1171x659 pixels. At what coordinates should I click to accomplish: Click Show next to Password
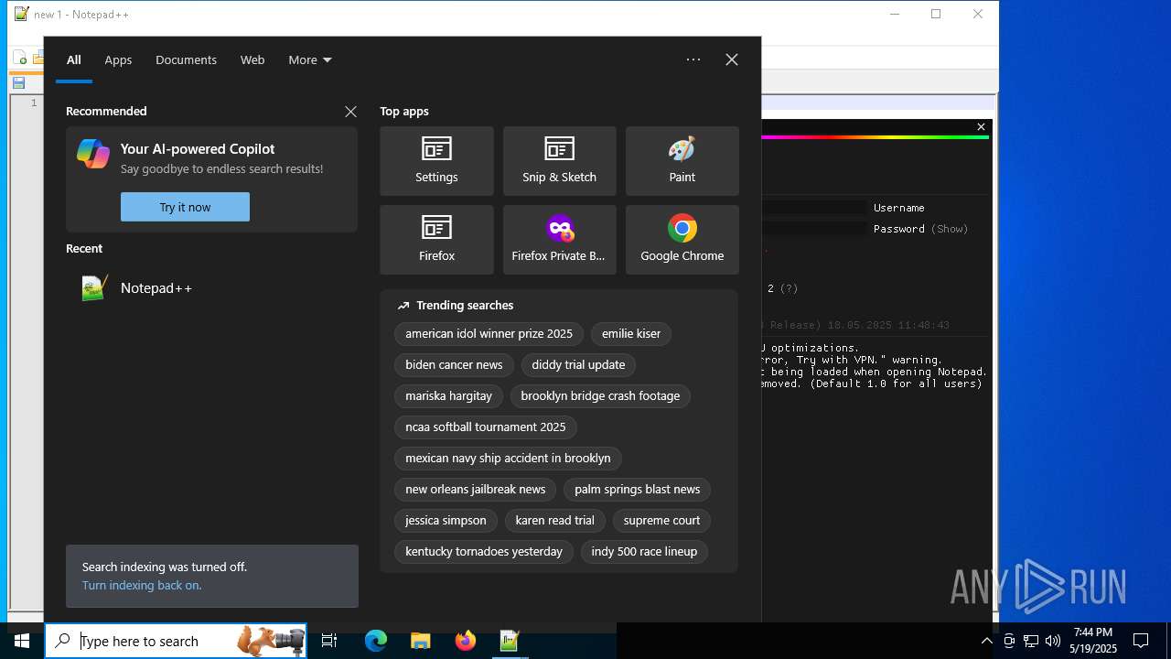click(x=950, y=229)
